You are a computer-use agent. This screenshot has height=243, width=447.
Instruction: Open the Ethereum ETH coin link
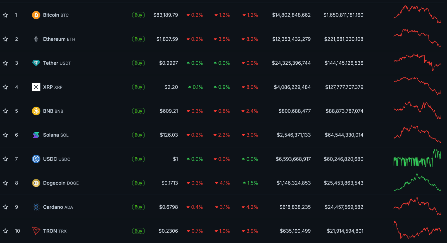(59, 39)
